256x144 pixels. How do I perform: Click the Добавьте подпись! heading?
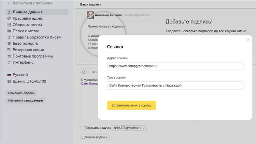(189, 22)
